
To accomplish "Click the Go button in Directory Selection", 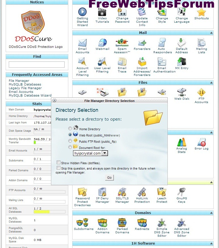I will (109, 178).
